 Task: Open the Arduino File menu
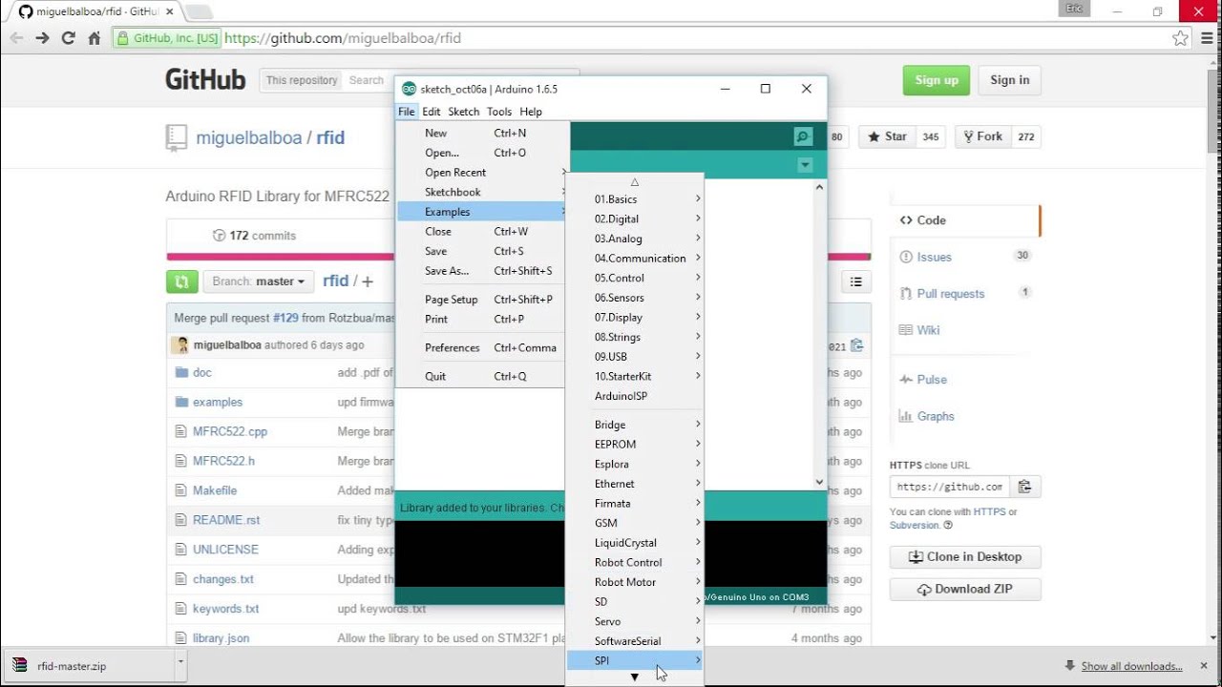[x=407, y=112]
